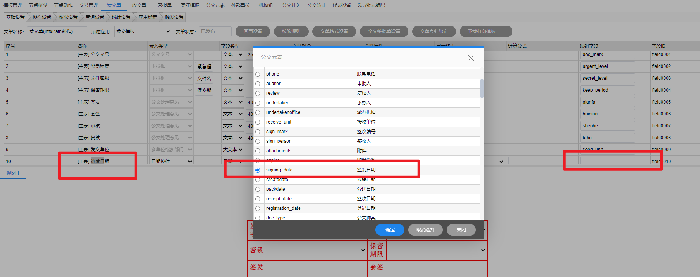The image size is (700, 277).
Task: Open the 收文单 menu tab
Action: (x=139, y=5)
